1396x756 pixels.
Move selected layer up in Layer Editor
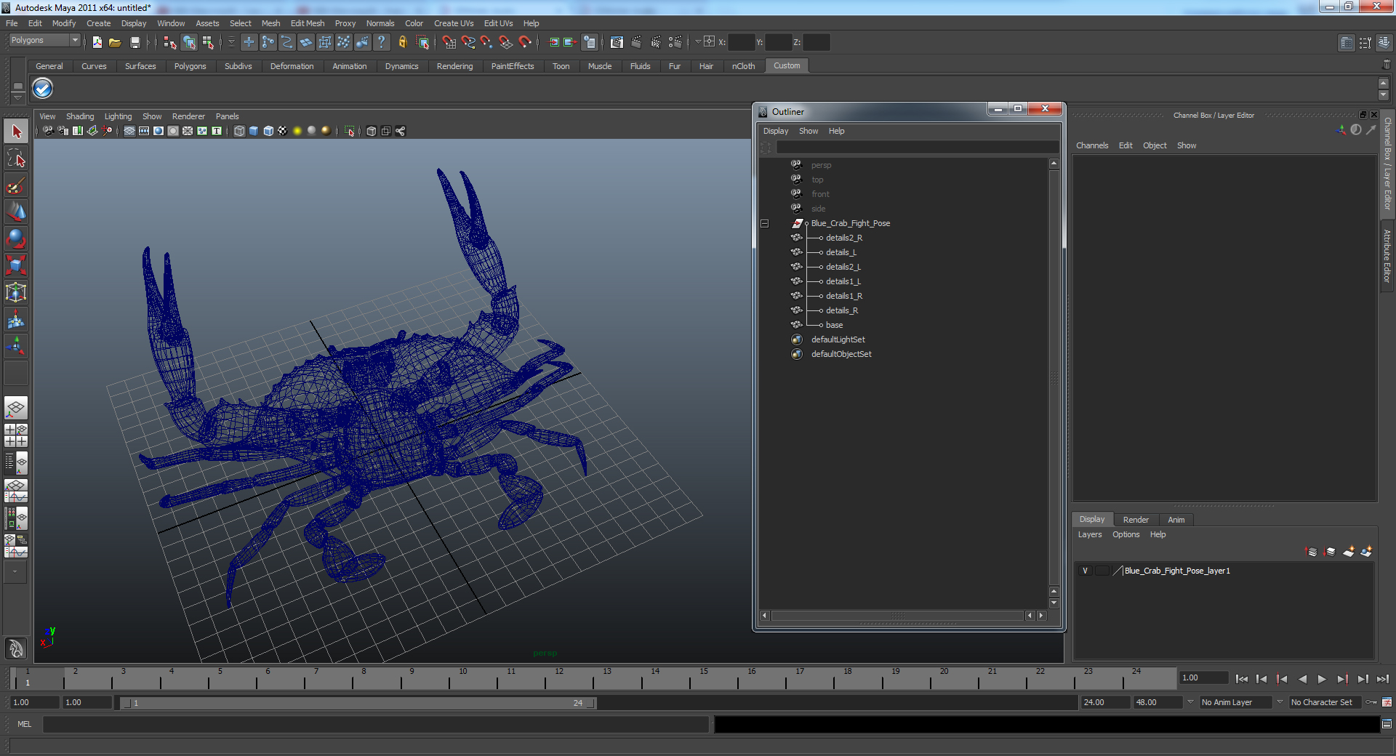point(1312,552)
